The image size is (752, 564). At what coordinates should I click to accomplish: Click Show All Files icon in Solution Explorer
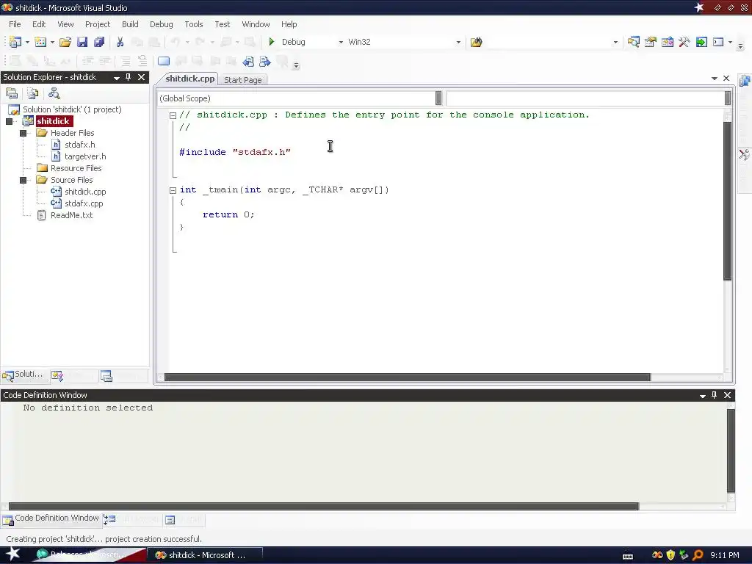pos(32,93)
